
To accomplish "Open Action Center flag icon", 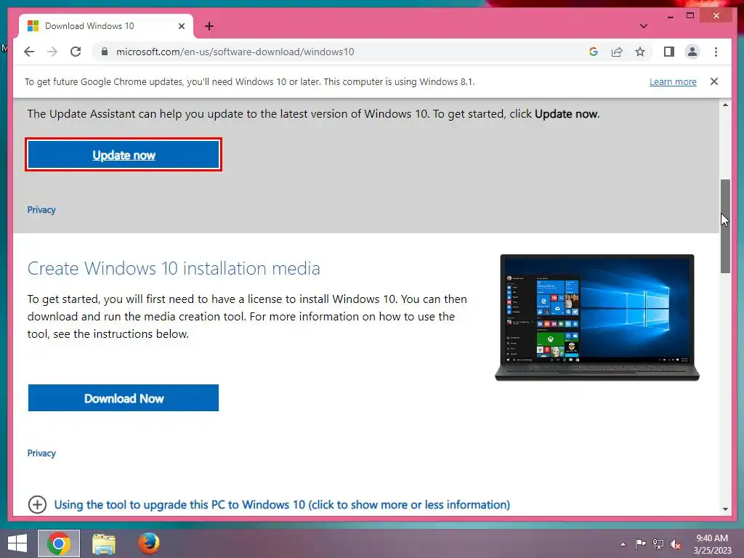I will (x=640, y=543).
